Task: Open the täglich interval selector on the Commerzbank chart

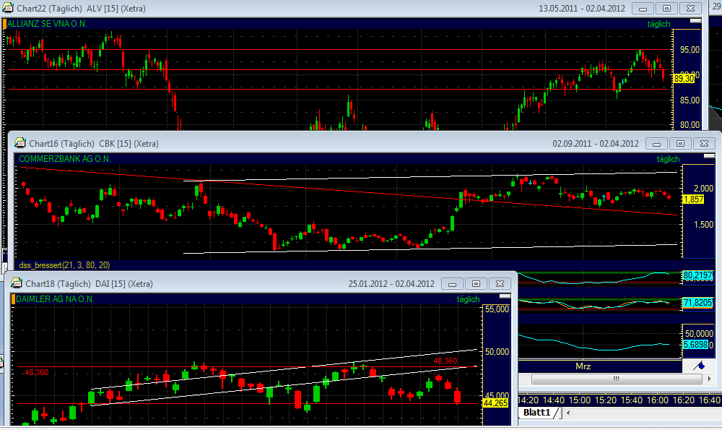Action: (x=668, y=159)
